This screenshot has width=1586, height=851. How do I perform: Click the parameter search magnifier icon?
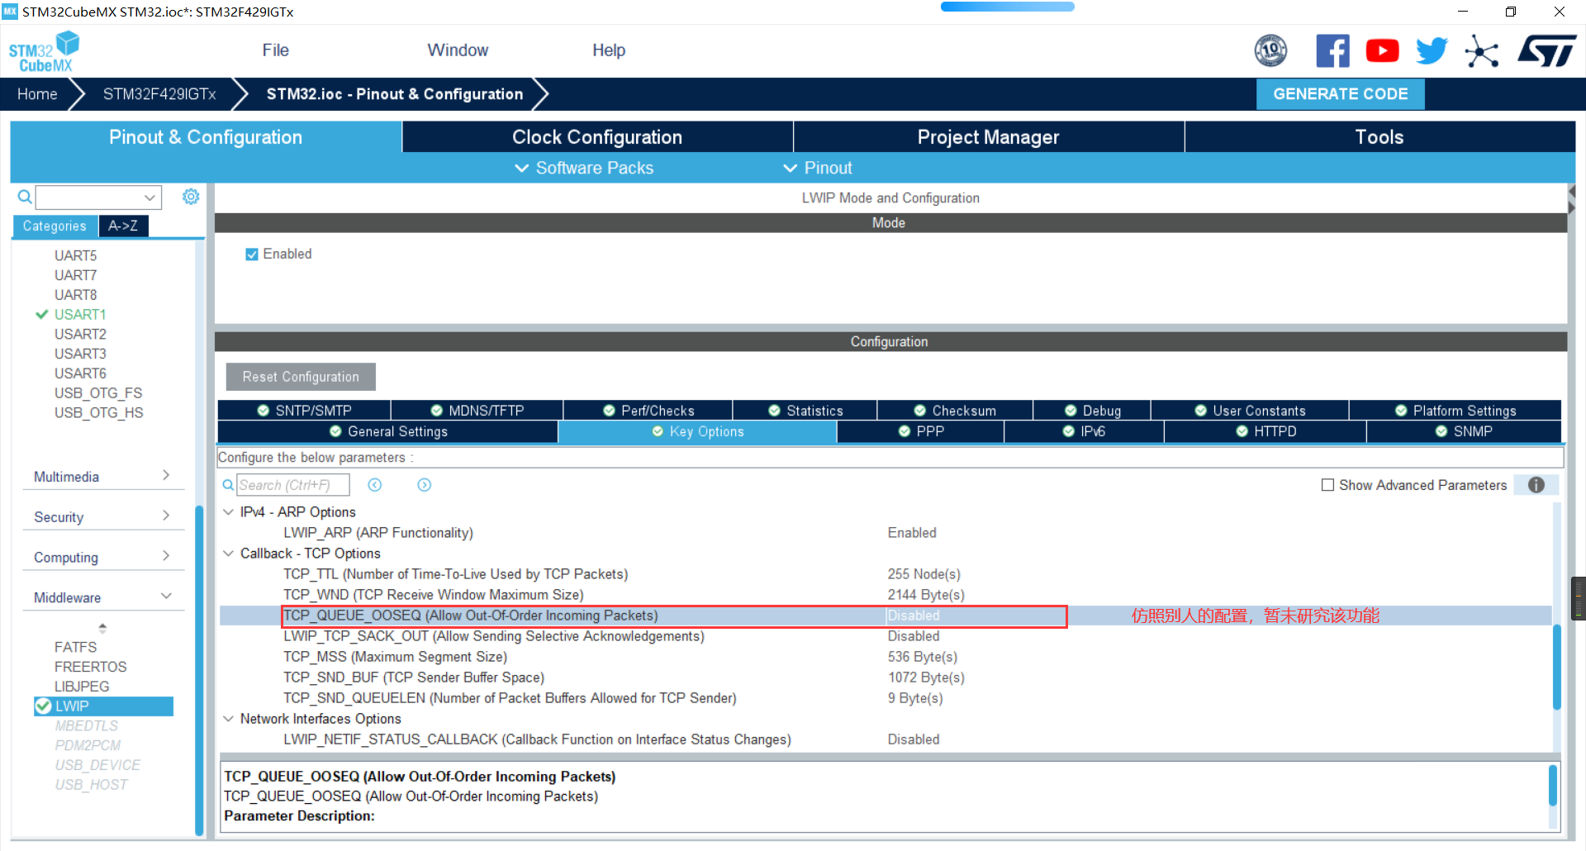coord(228,485)
